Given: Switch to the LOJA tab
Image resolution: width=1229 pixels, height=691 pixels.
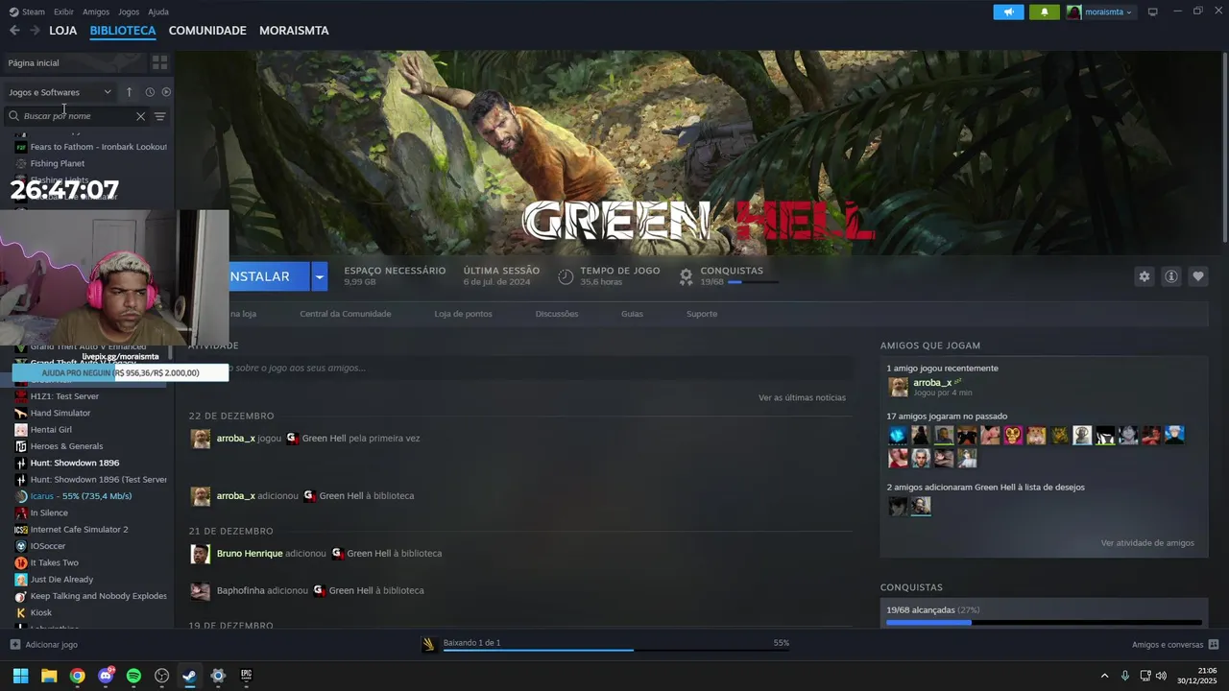Looking at the screenshot, I should coord(63,31).
